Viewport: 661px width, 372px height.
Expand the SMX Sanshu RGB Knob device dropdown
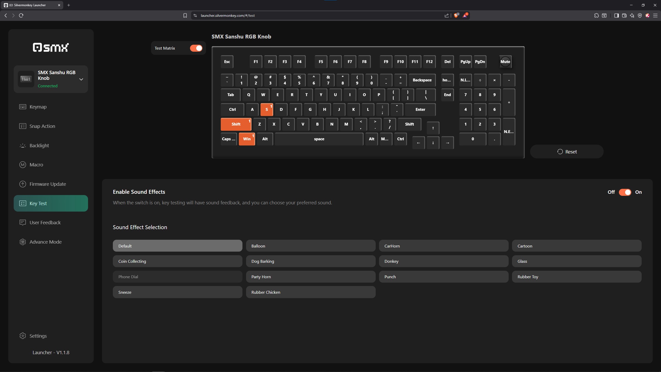[81, 79]
